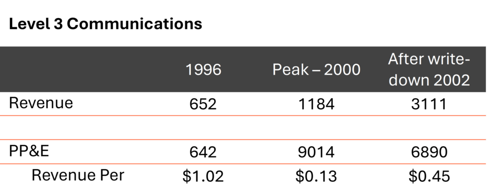Click the $0.45 ratio cell
Screen dimensions: 490x192
pyautogui.click(x=429, y=177)
